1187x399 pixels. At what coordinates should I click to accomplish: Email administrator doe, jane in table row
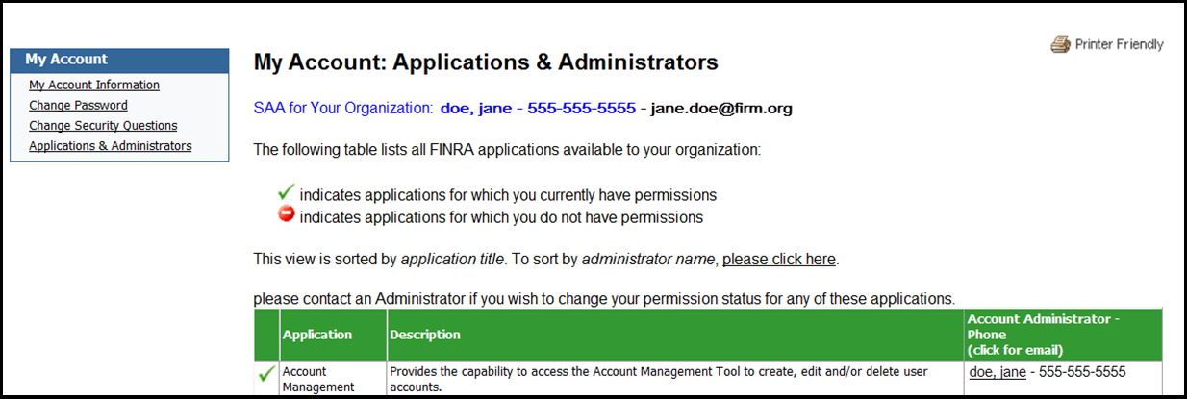(998, 372)
